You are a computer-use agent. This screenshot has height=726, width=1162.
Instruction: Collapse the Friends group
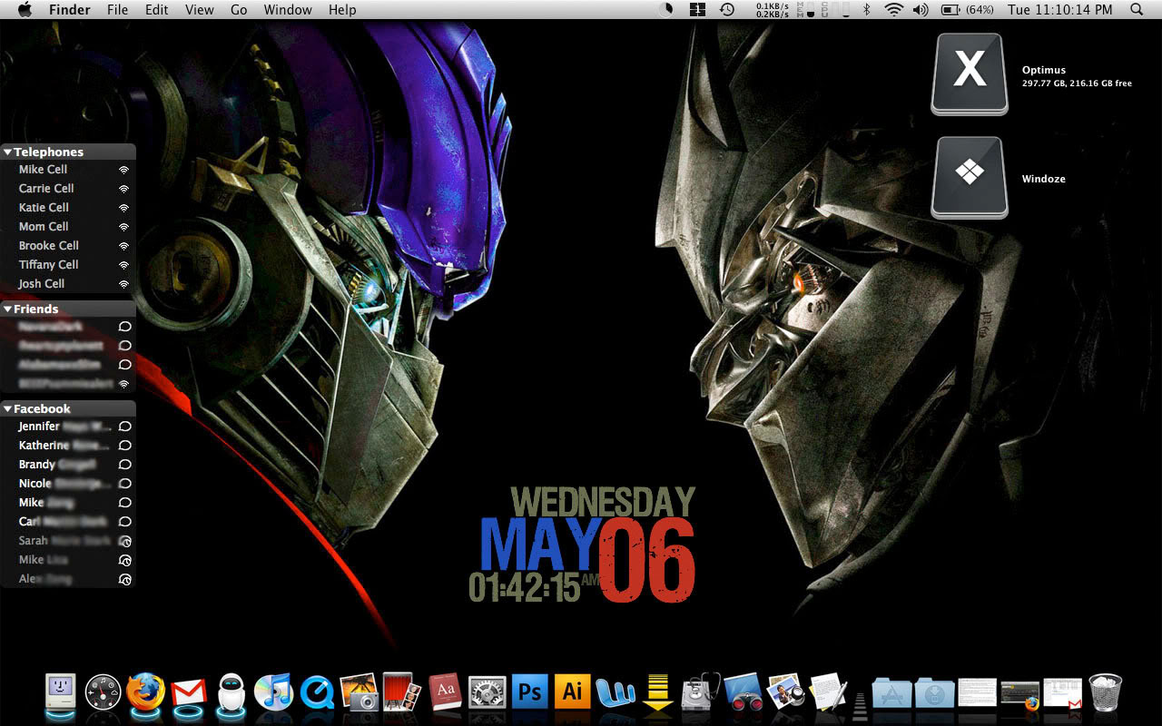(x=7, y=309)
